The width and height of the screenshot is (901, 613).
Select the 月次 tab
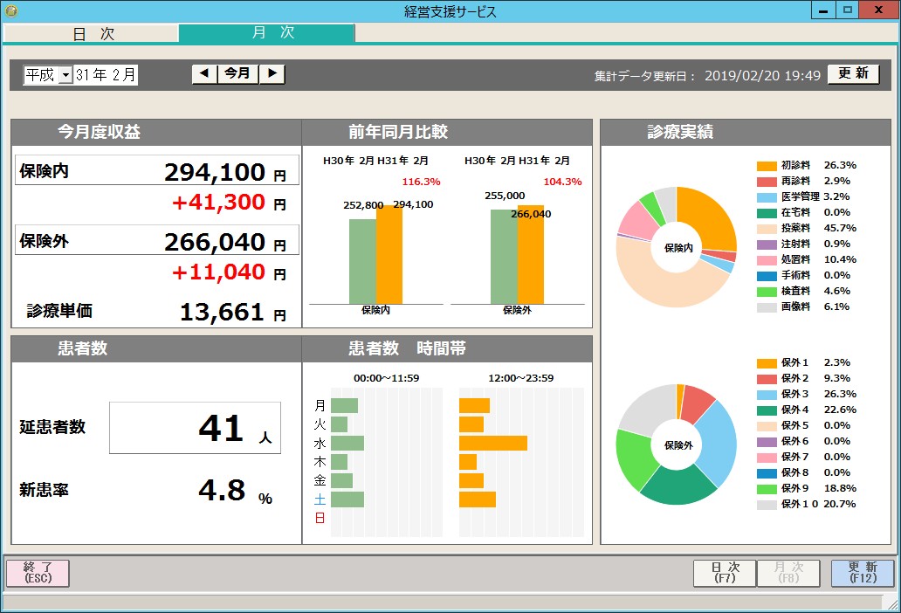point(266,33)
